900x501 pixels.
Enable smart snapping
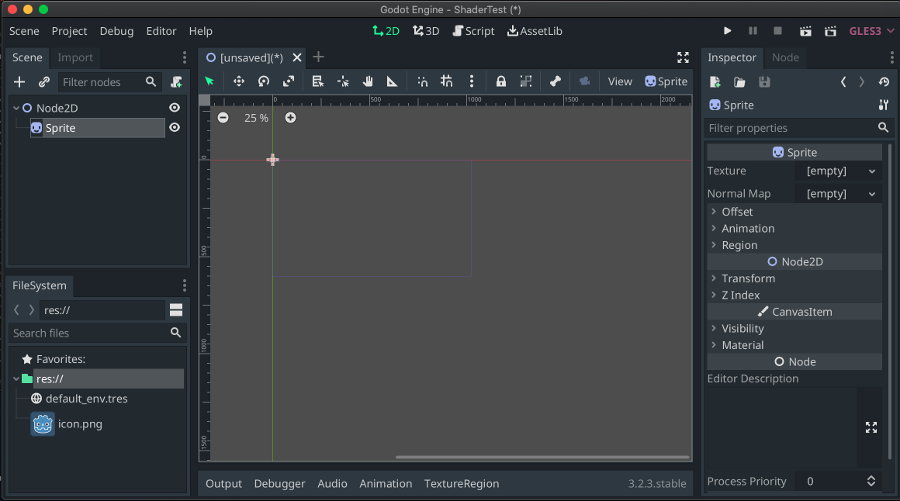coord(422,81)
